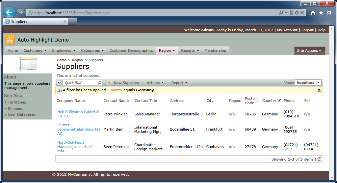Open Plutzer Lebensmittelgroßmärkte AG record
Viewport: 337px width, 183px height.
79,129
